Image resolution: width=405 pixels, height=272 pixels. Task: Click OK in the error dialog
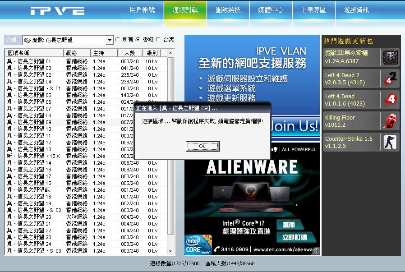coord(202,146)
